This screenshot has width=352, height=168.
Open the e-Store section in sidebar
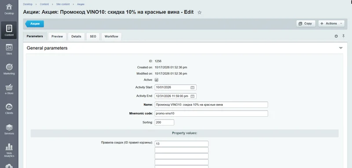point(9,89)
